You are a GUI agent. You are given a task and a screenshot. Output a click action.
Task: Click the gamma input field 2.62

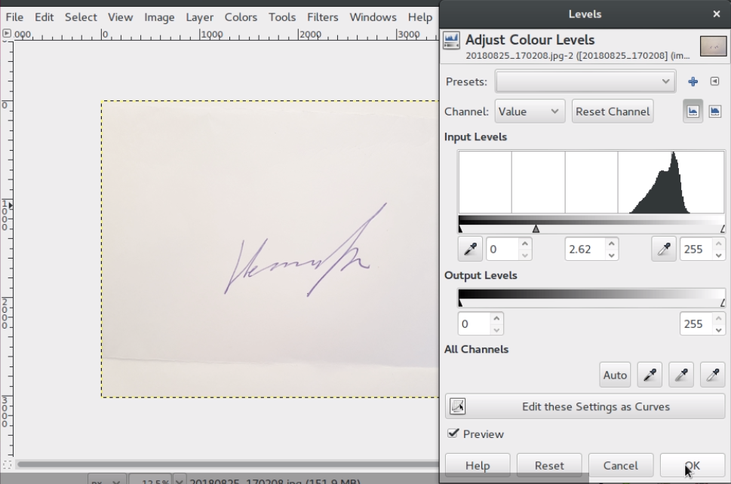point(585,250)
